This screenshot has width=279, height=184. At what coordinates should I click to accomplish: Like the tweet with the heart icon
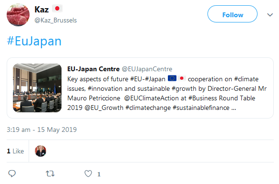88,173
